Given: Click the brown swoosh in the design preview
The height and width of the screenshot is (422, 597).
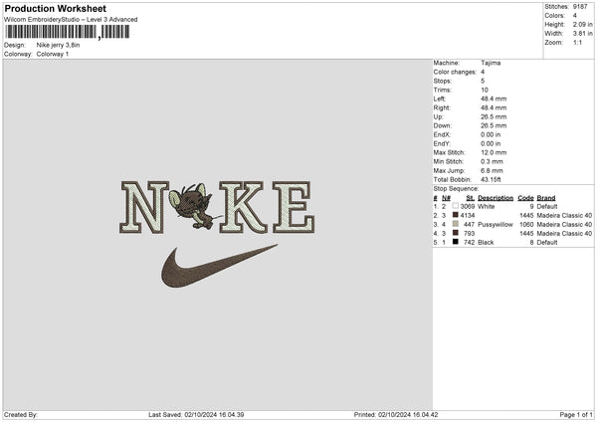Looking at the screenshot, I should click(219, 266).
